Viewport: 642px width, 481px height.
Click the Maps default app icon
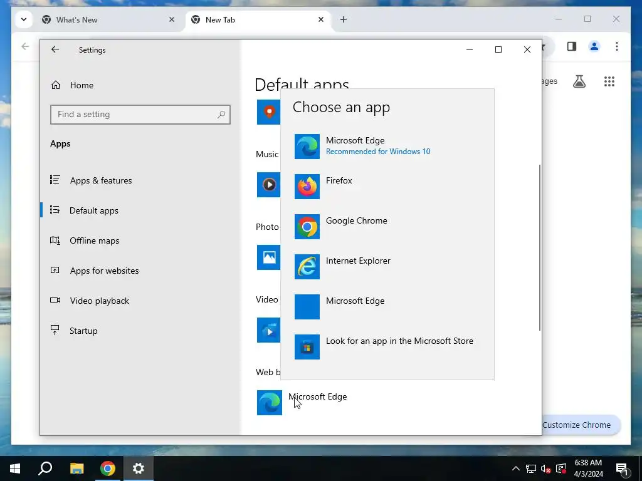point(268,111)
